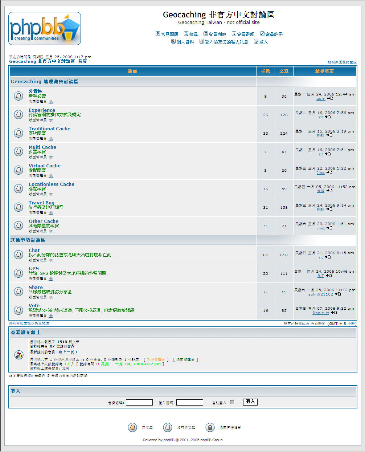Focus the 會員名稱 username input field

pyautogui.click(x=139, y=402)
